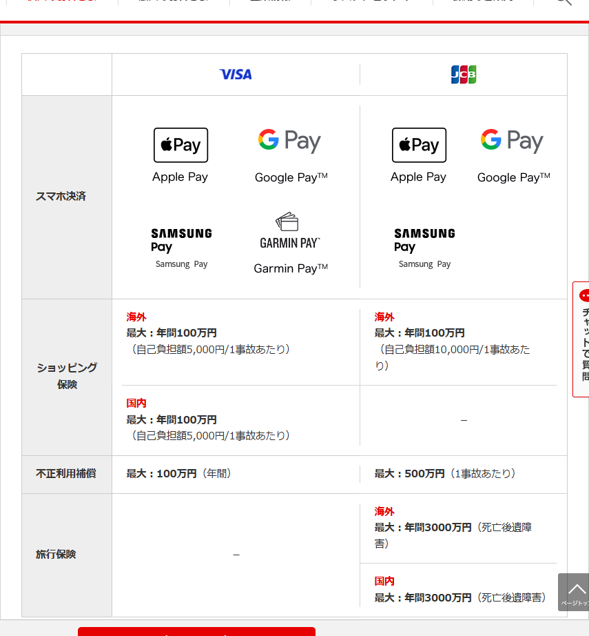Click the JCB logo in the header
This screenshot has height=636, width=589.
click(464, 74)
